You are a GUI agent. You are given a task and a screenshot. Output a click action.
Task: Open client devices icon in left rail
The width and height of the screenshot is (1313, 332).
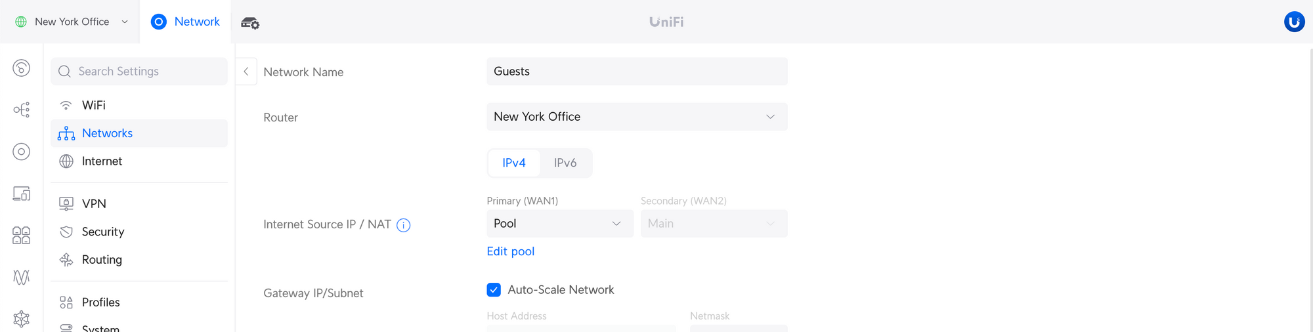click(21, 194)
